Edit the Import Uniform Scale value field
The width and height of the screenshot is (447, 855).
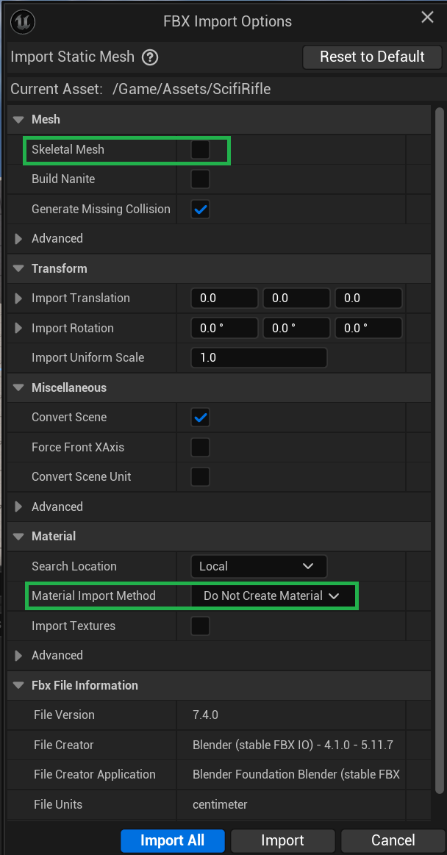tap(259, 357)
